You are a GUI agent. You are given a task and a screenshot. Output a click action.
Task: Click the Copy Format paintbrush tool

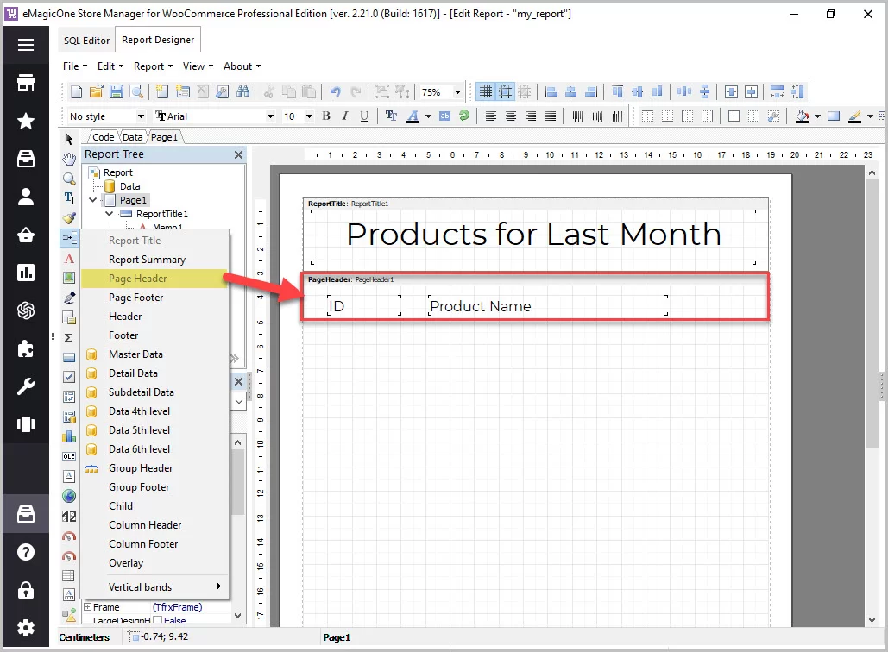tap(69, 218)
